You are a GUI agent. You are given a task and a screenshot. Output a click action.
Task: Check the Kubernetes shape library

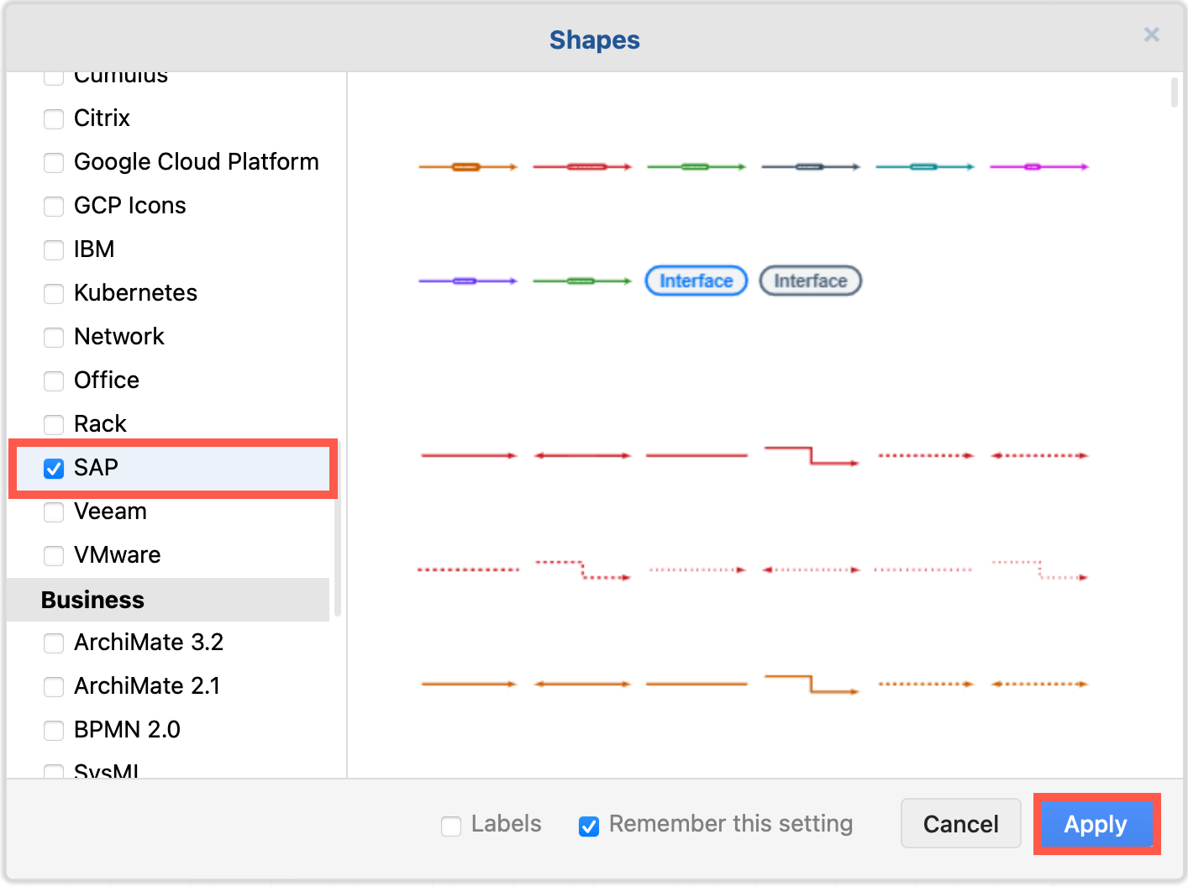tap(53, 294)
